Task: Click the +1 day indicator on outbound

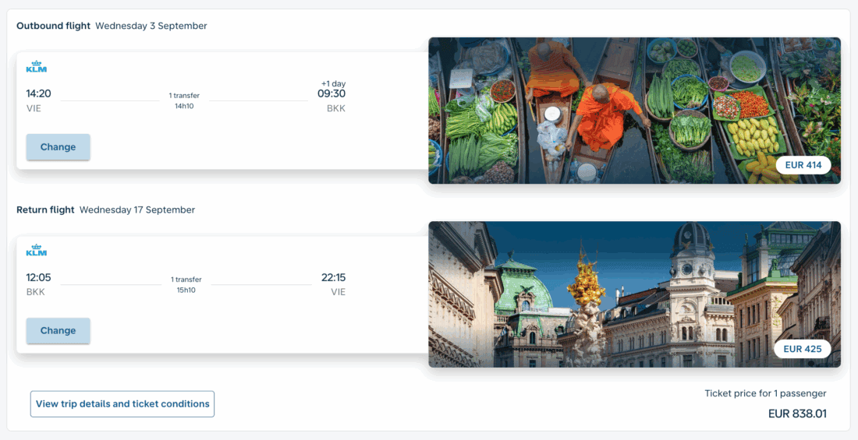Action: (333, 83)
